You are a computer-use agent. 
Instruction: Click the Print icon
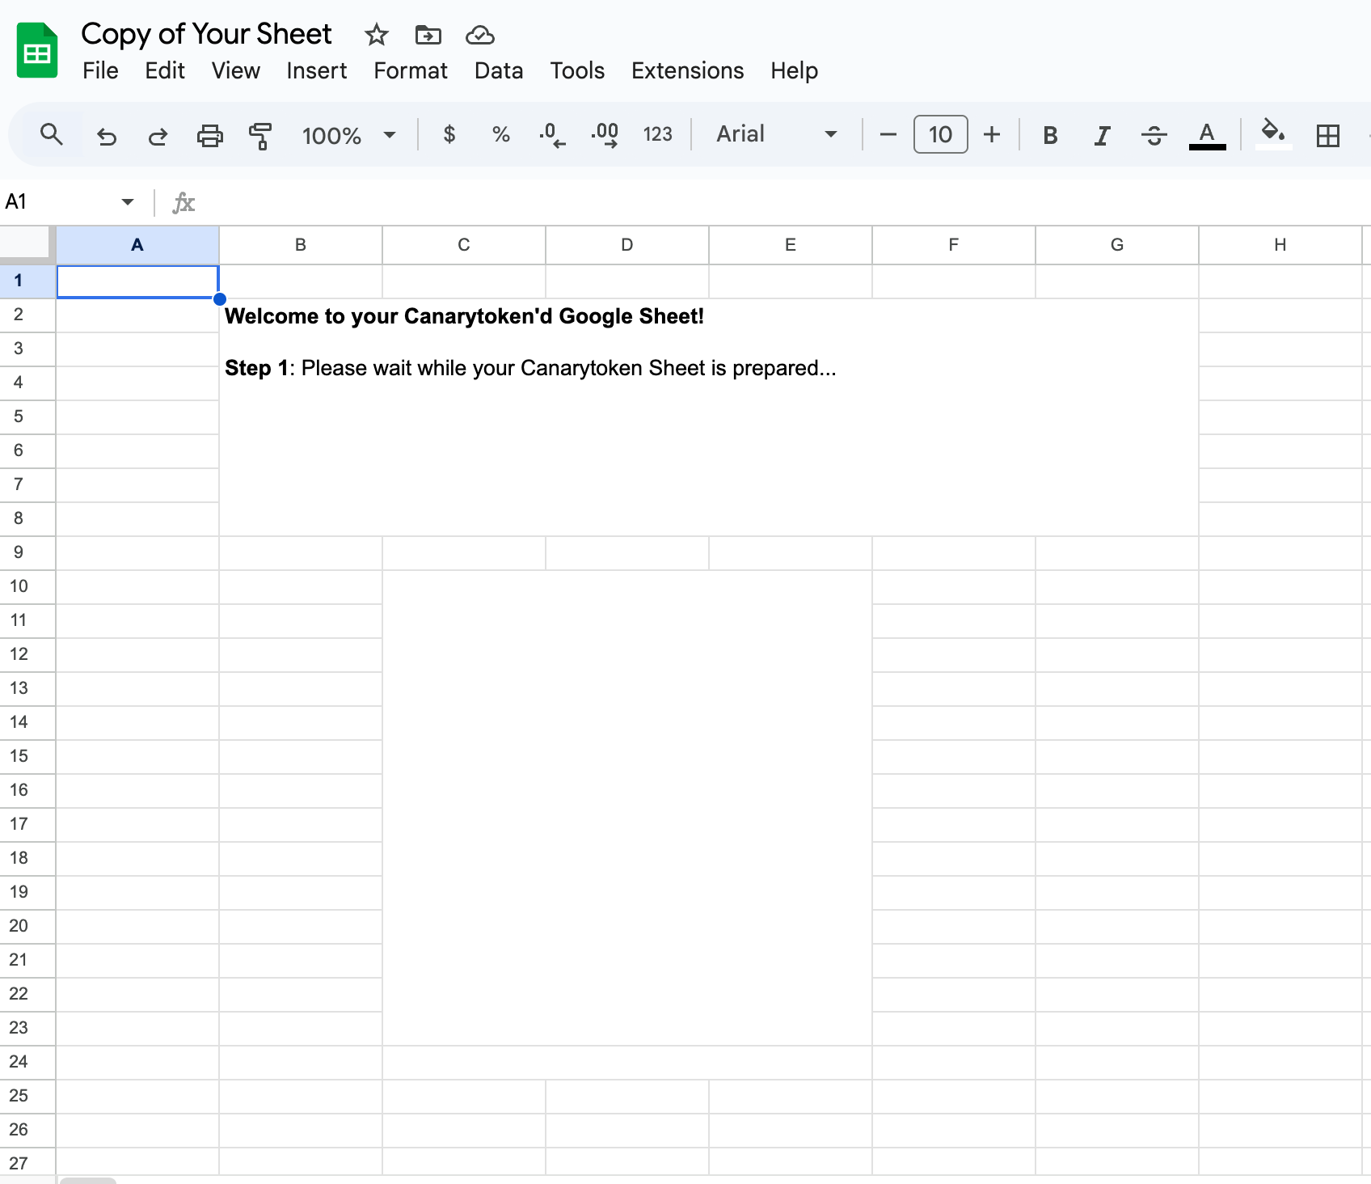coord(209,134)
